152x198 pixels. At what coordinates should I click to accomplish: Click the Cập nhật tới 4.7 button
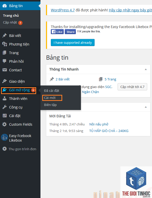[132, 87]
